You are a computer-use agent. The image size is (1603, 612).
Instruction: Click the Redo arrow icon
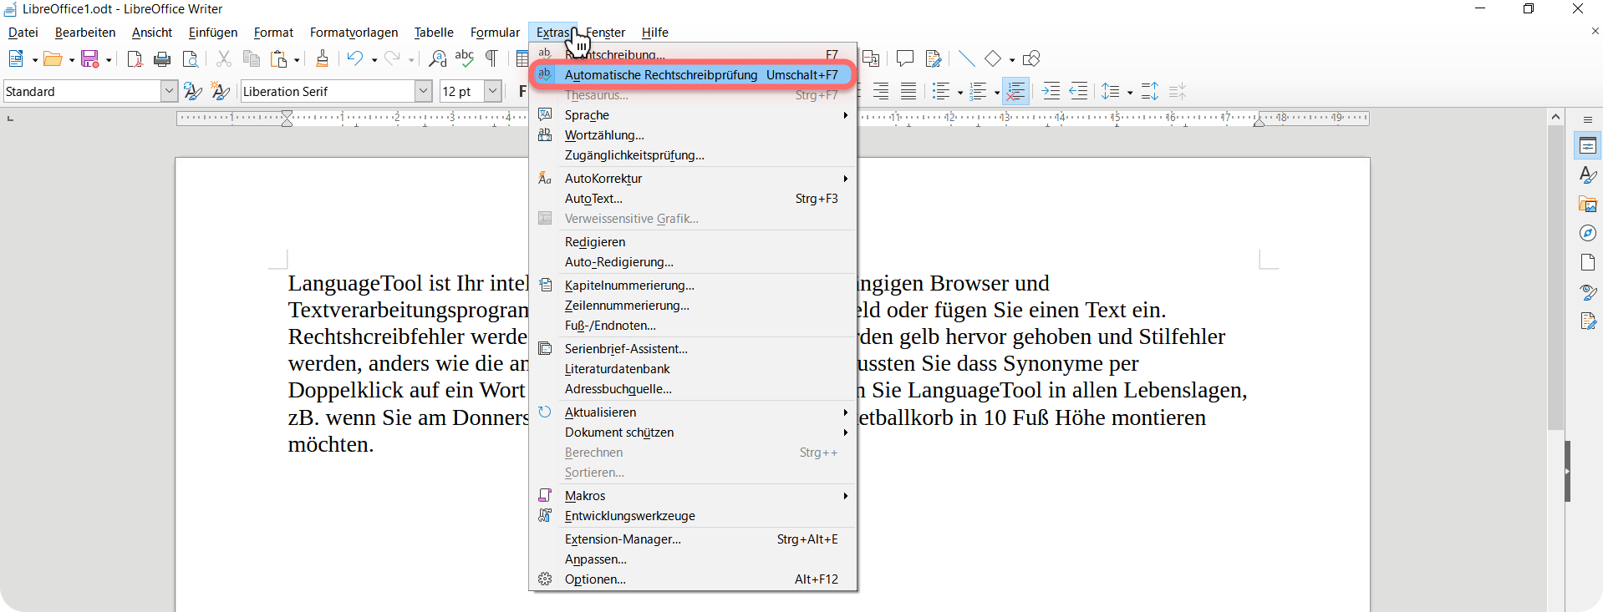click(392, 59)
